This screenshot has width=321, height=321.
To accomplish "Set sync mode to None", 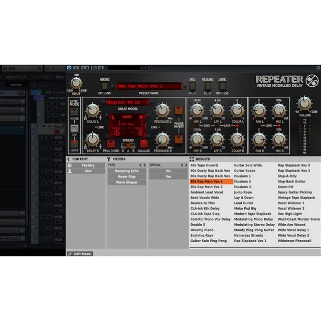I will (x=74, y=112).
